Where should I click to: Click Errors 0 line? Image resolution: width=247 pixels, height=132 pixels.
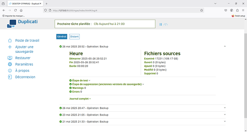(76, 92)
